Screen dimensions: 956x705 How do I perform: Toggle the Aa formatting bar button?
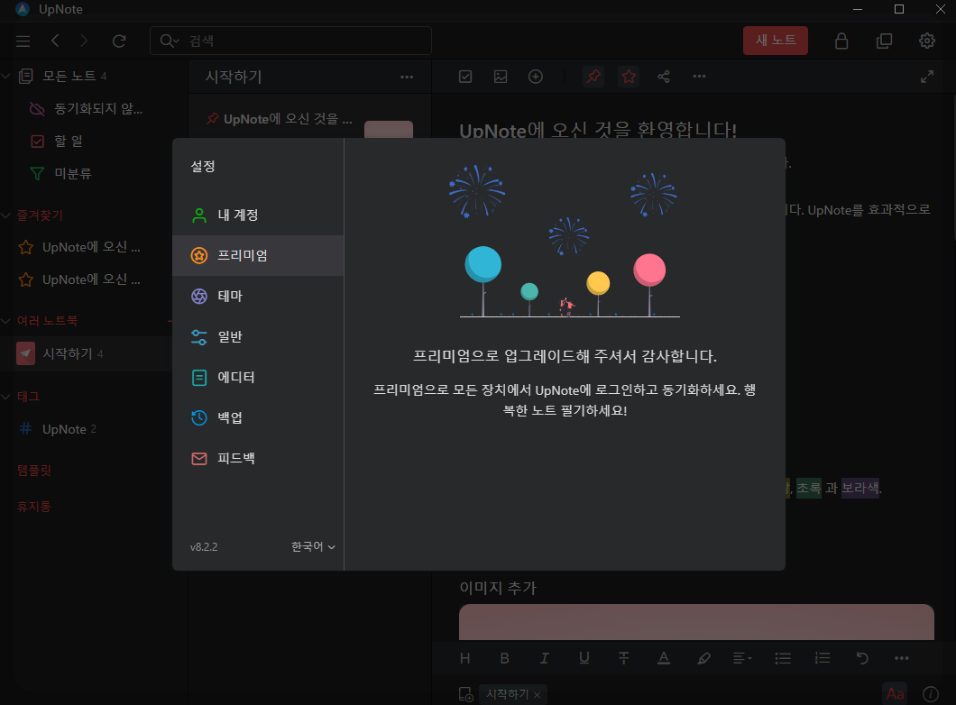point(895,694)
